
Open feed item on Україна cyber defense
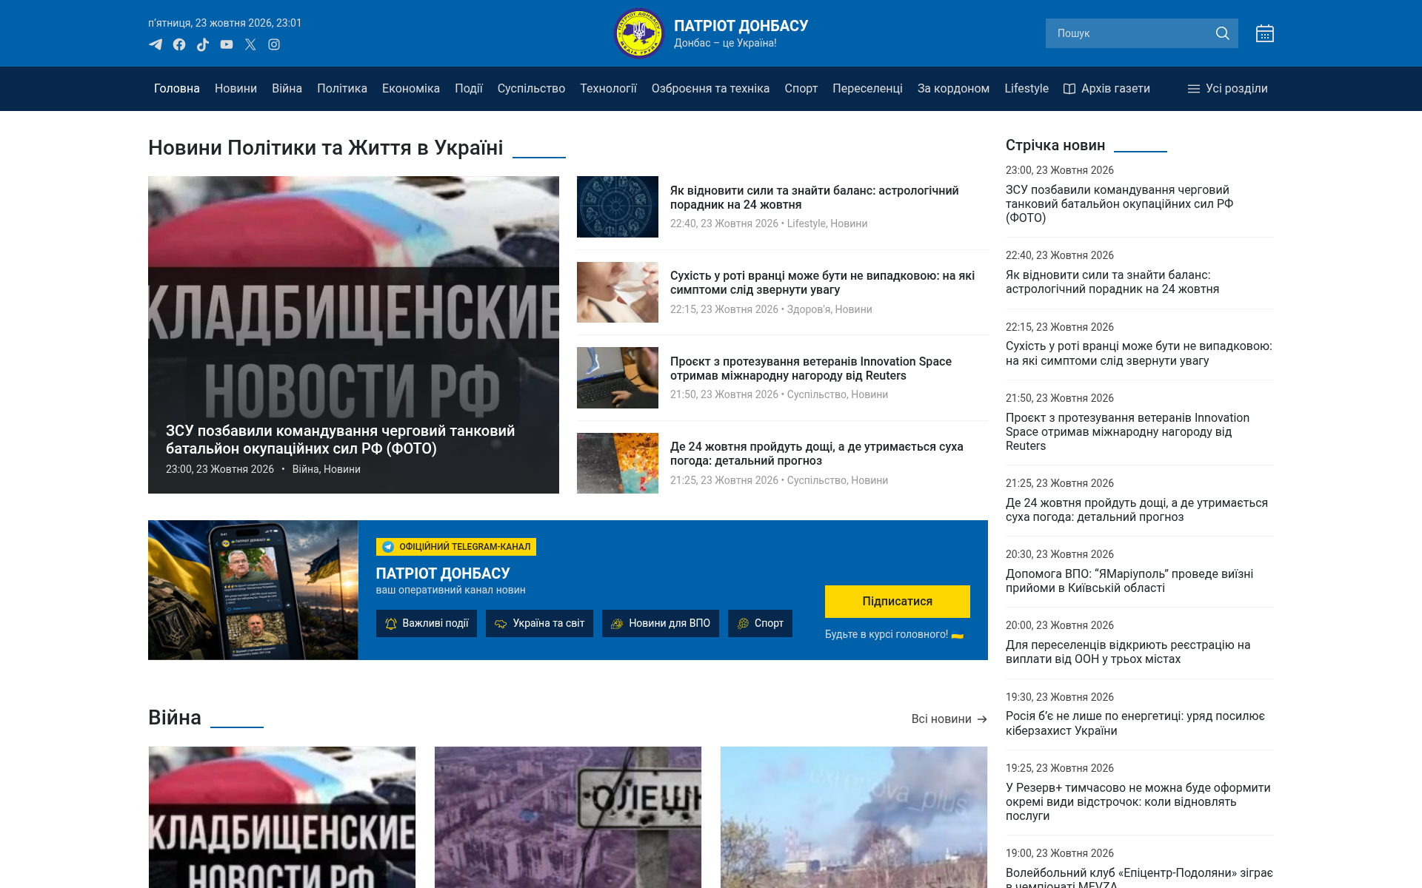[1135, 723]
